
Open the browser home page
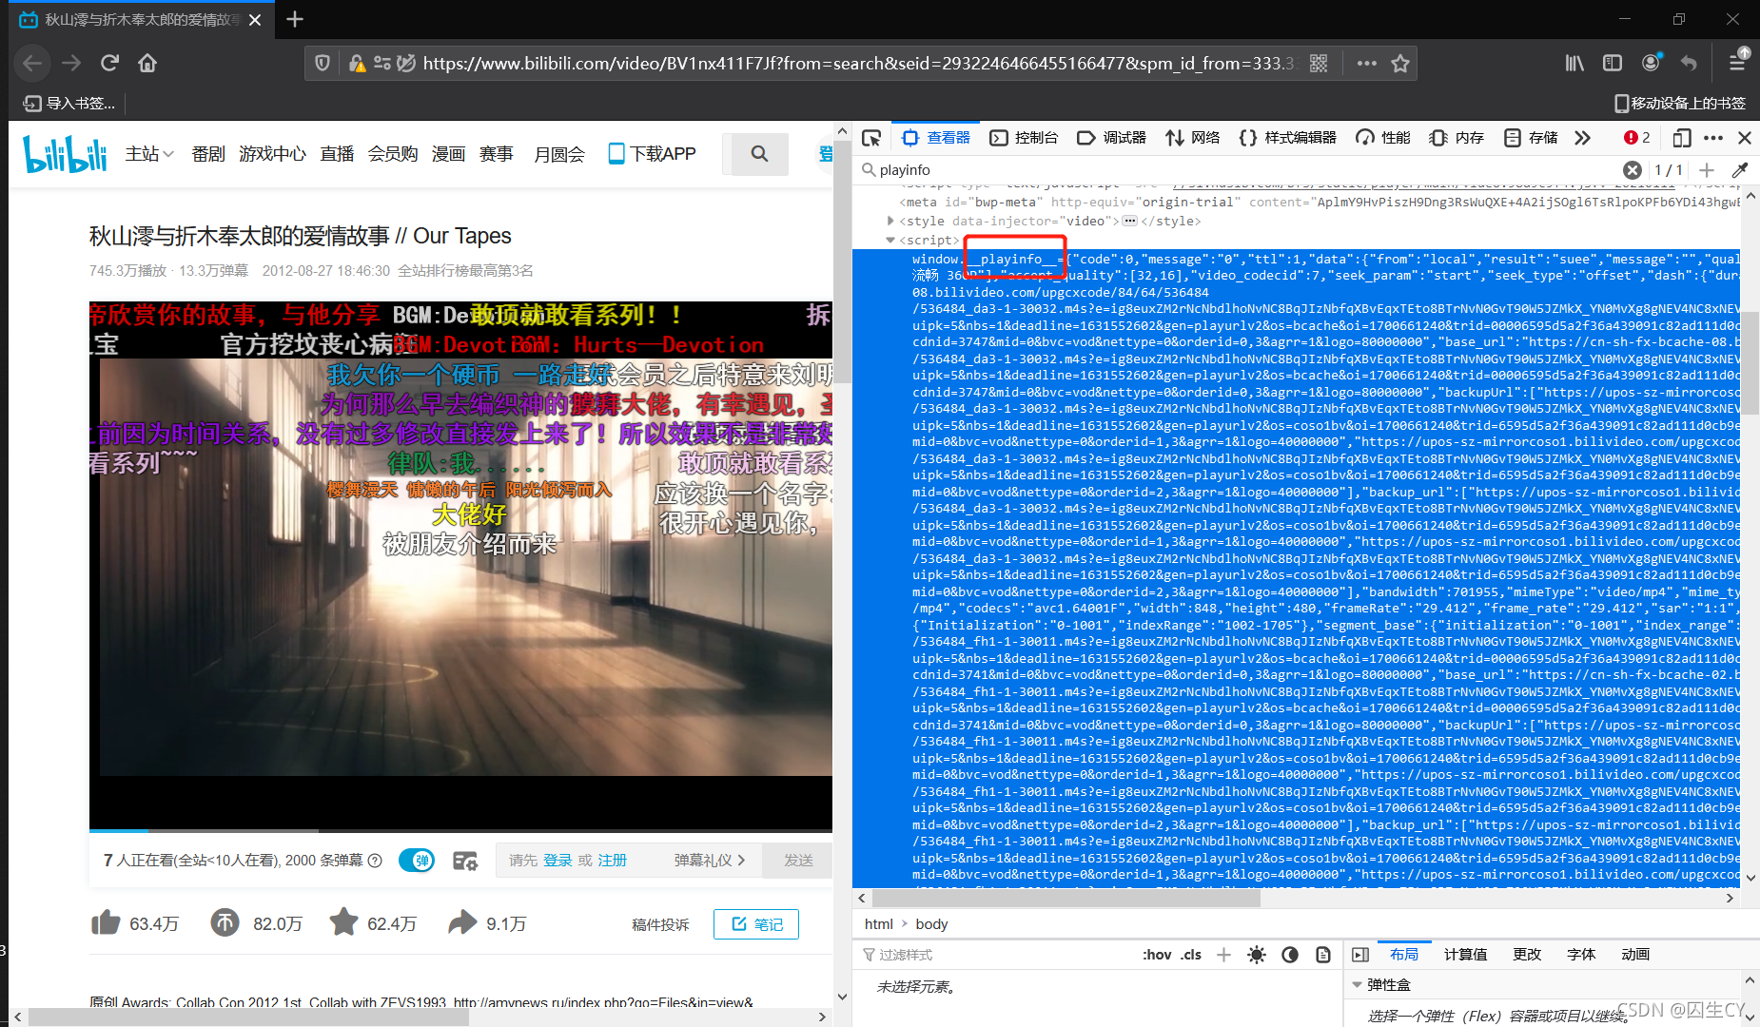pyautogui.click(x=147, y=63)
